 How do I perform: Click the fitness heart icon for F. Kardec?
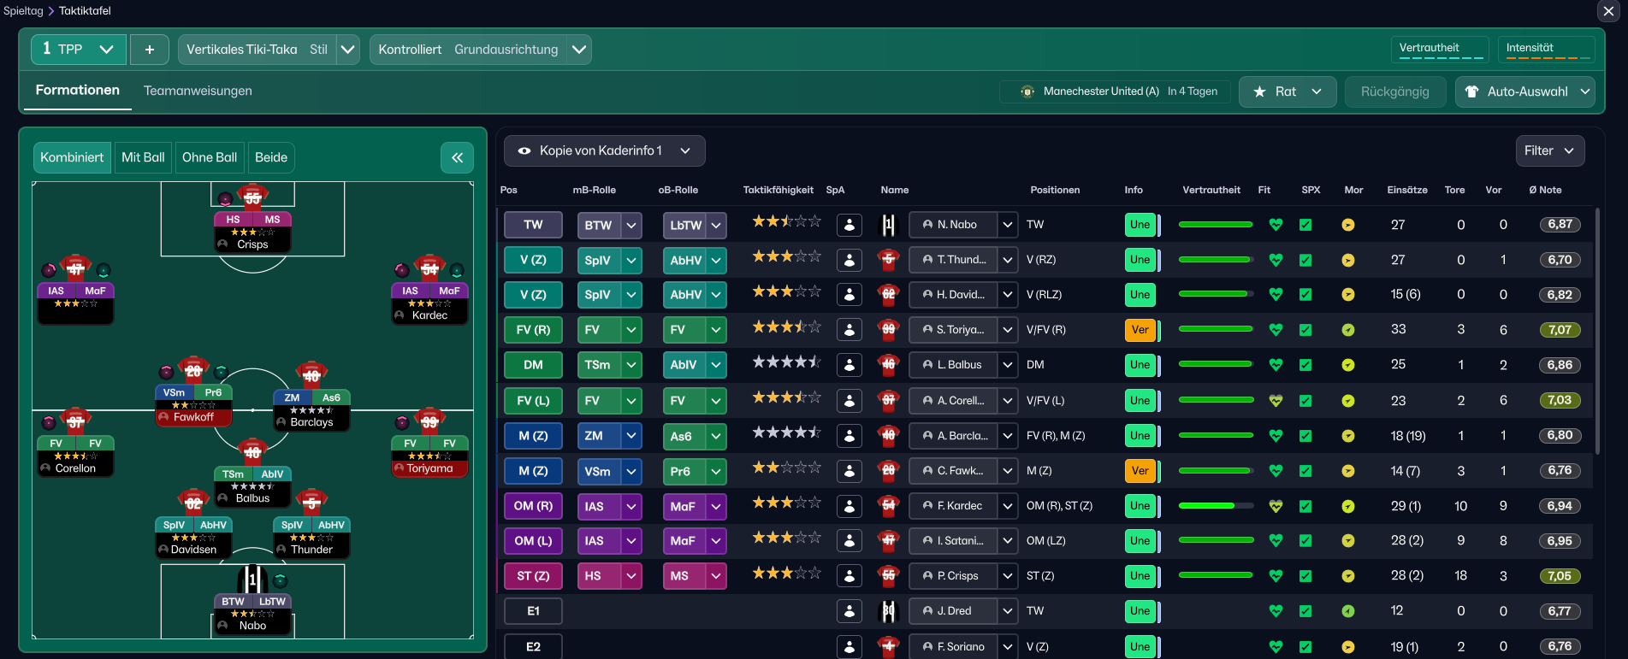(1276, 506)
